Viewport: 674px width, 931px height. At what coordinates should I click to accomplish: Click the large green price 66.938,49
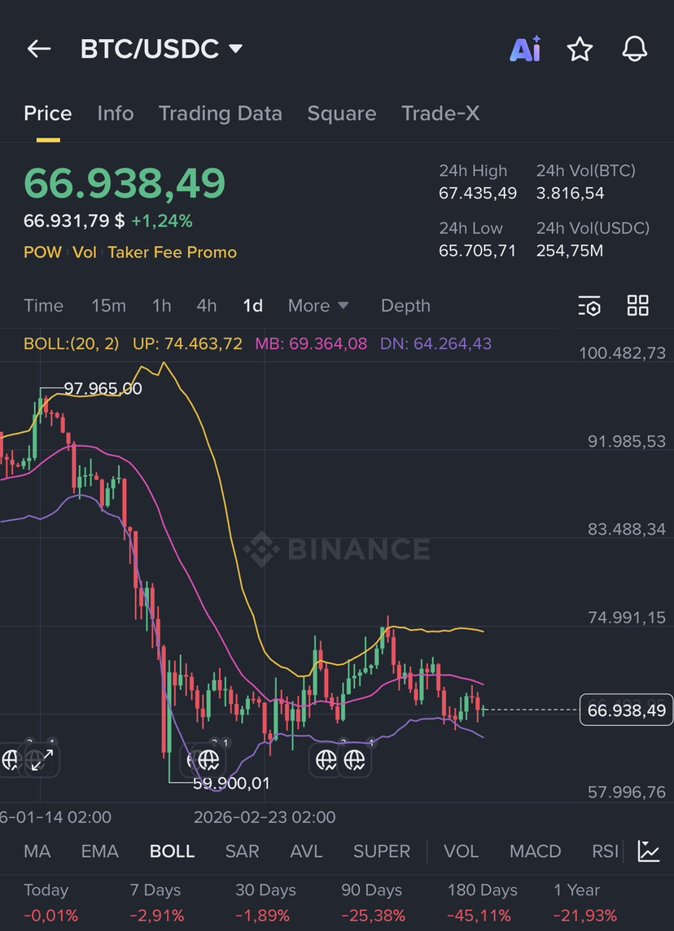pyautogui.click(x=125, y=183)
